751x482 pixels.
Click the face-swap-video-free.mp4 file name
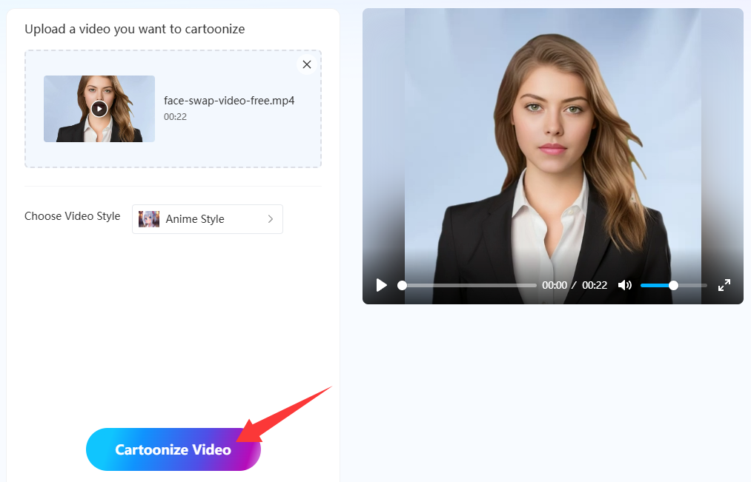[229, 100]
